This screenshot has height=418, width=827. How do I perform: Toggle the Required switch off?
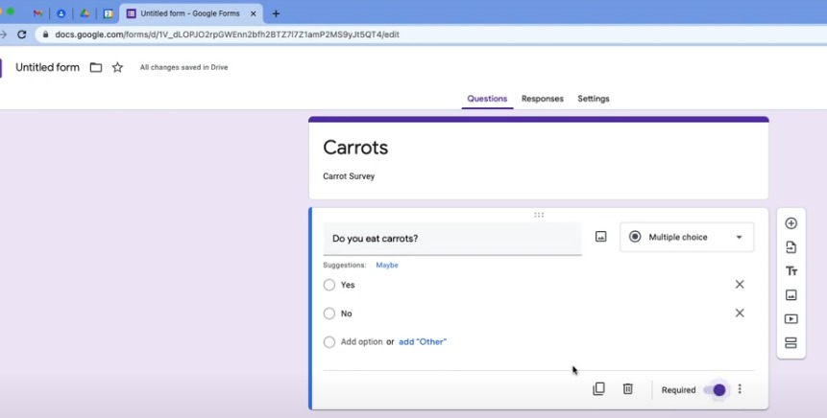(715, 390)
